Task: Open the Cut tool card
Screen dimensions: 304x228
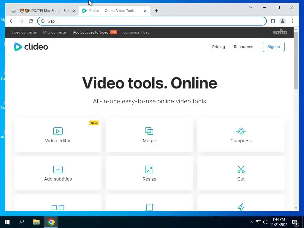Action: (x=241, y=173)
